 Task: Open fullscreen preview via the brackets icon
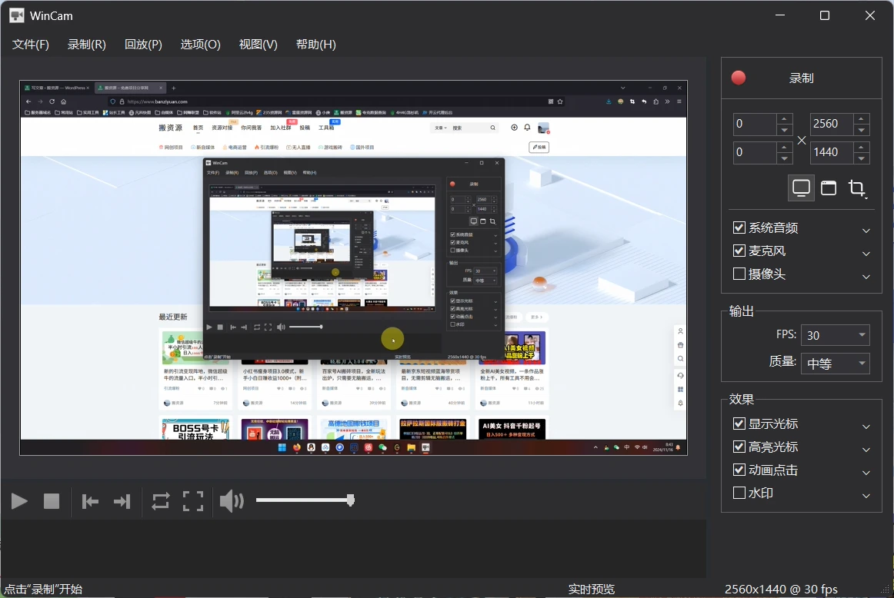pos(193,501)
